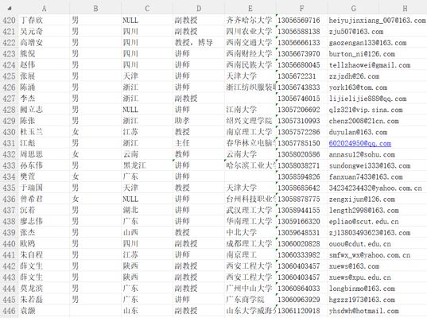Click email gaozengan133@163.com
Viewport: 427px width, 318px height.
[x=367, y=43]
